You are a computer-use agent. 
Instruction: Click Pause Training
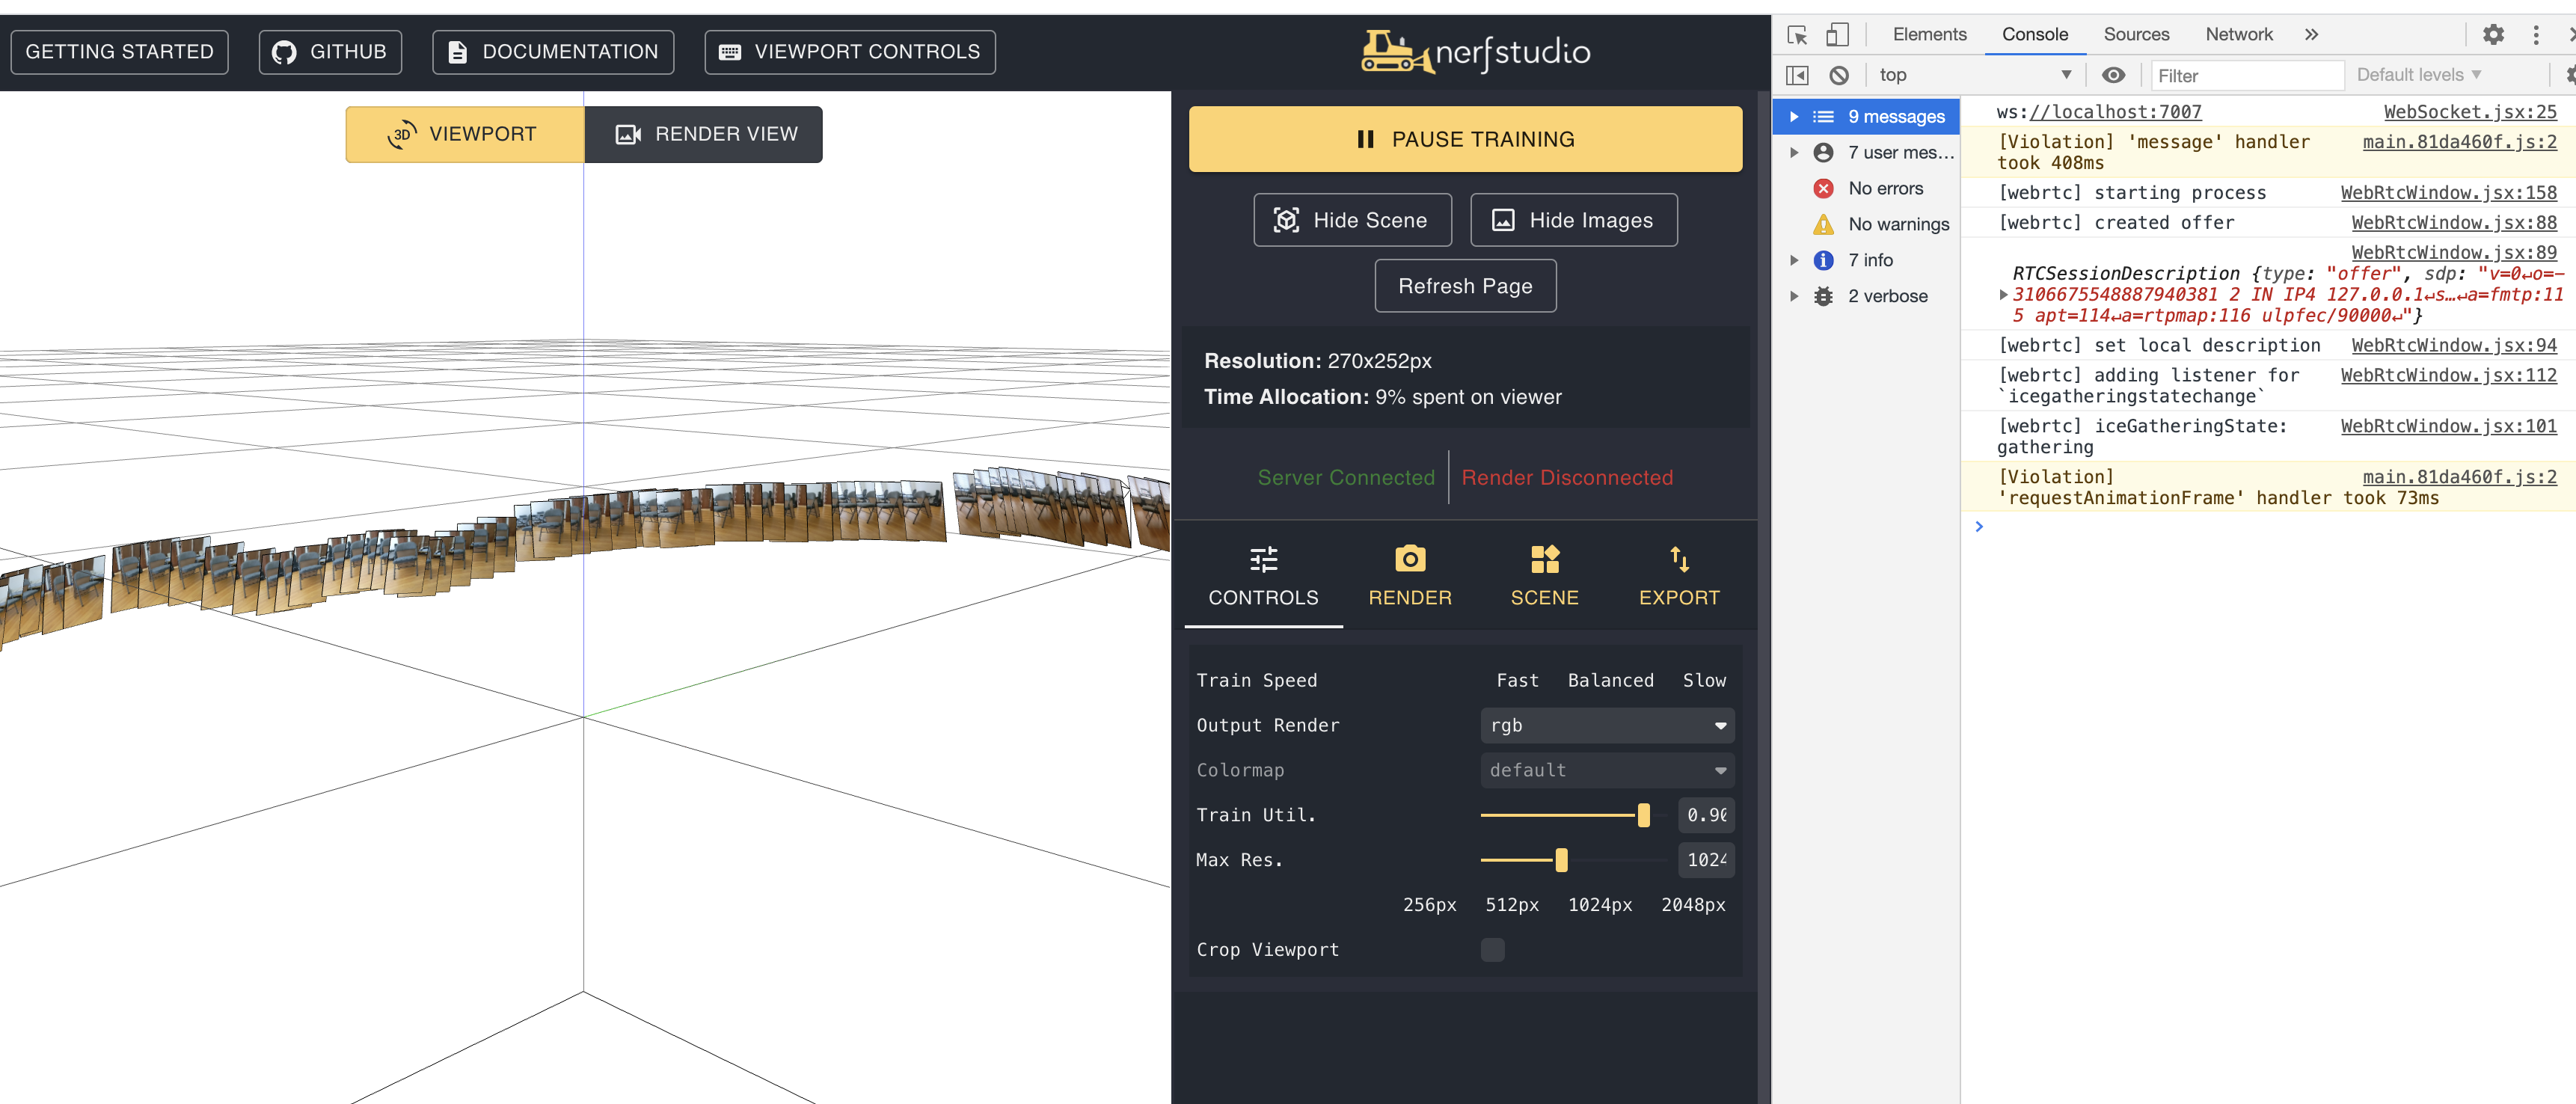coord(1465,139)
